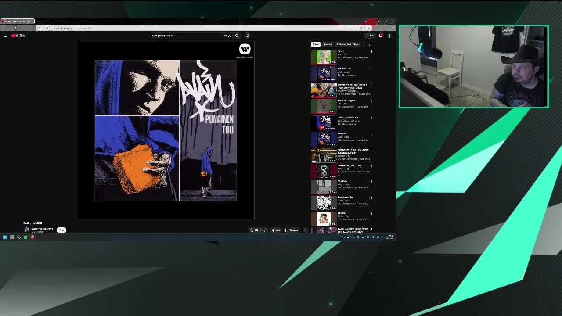562x316 pixels.
Task: Open The Best Is Yet to Come title
Action: pos(349,165)
